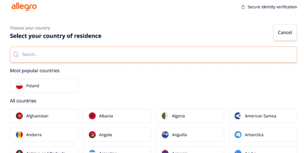The image size is (304, 153).
Task: Click the Poland flag icon
Action: click(x=19, y=86)
